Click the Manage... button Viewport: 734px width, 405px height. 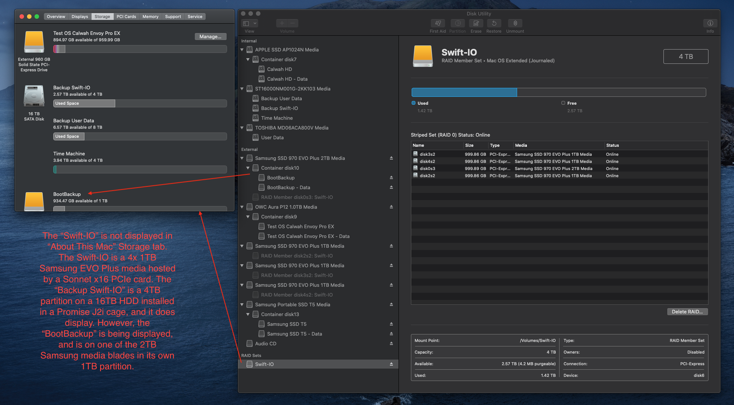click(x=210, y=36)
